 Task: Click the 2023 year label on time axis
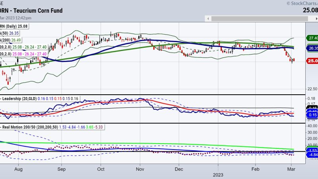[218, 174]
